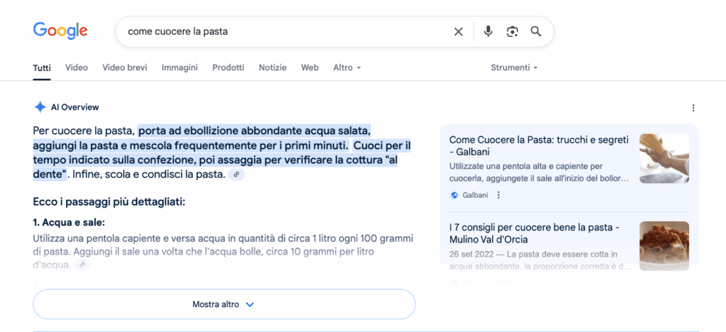The width and height of the screenshot is (726, 332).
Task: Click the Google logo
Action: [x=60, y=31]
